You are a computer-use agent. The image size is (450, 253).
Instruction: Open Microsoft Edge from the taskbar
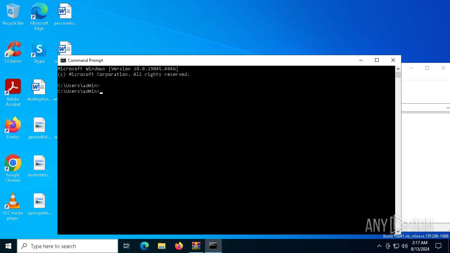pos(144,246)
